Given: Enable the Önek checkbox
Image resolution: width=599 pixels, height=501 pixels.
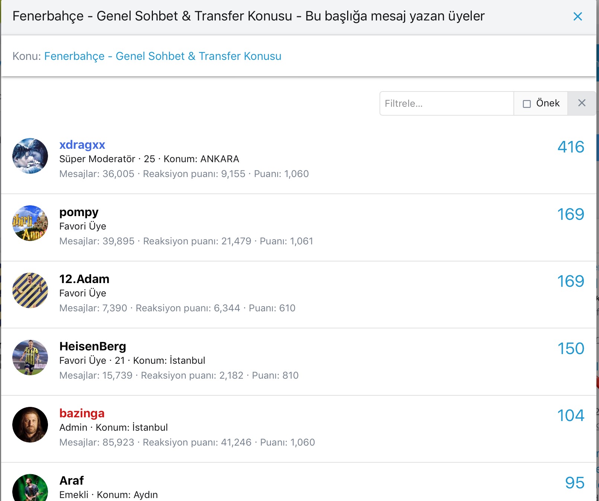Looking at the screenshot, I should coord(527,104).
